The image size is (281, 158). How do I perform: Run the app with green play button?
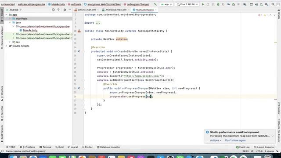pyautogui.click(x=203, y=4)
